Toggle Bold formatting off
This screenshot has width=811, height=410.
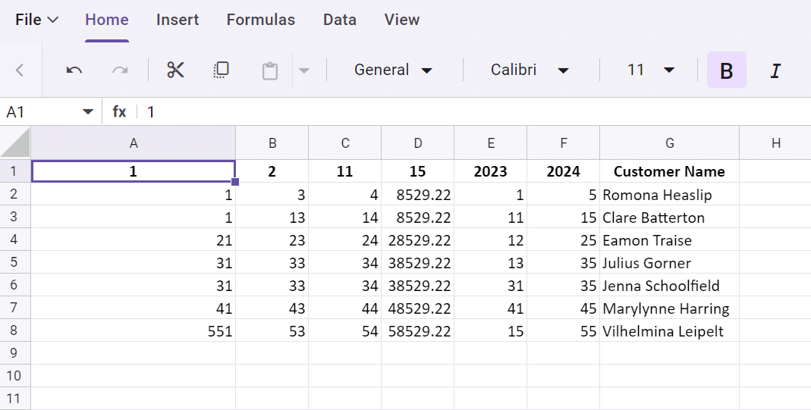tap(726, 70)
